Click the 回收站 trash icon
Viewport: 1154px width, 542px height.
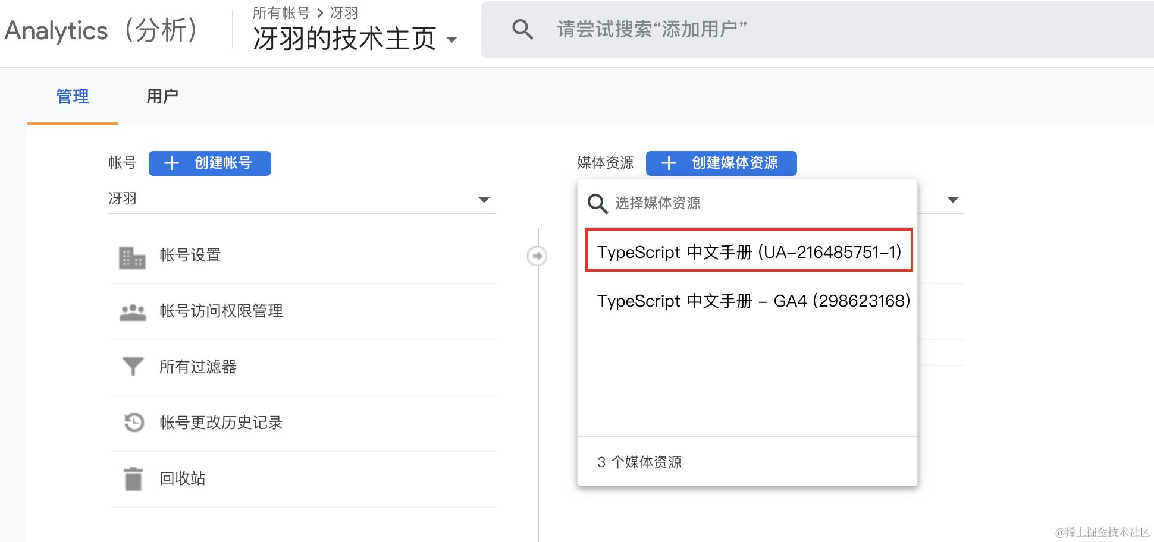click(x=133, y=479)
